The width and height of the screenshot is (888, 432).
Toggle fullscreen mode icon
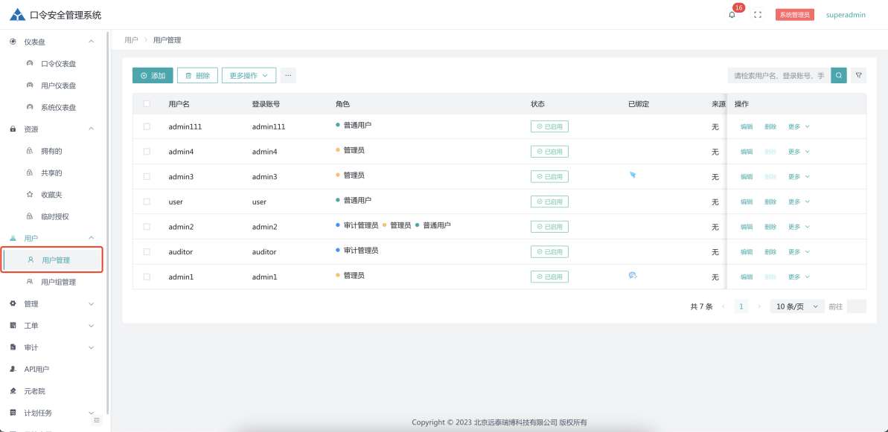pos(758,15)
